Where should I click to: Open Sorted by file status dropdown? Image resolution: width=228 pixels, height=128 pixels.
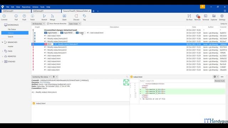click(x=41, y=77)
